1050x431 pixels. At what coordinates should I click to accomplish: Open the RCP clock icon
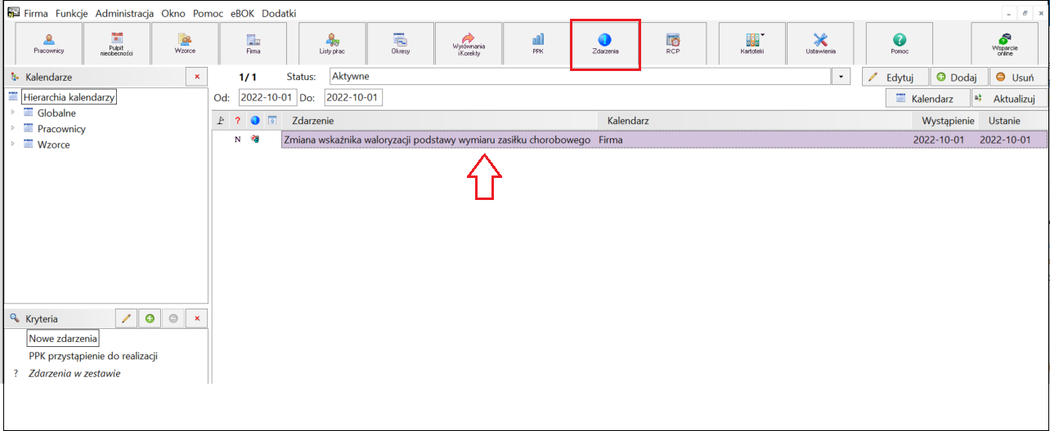[x=673, y=43]
